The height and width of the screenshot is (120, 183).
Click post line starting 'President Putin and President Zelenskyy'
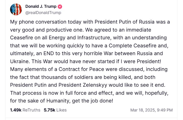pyautogui.click(x=88, y=85)
